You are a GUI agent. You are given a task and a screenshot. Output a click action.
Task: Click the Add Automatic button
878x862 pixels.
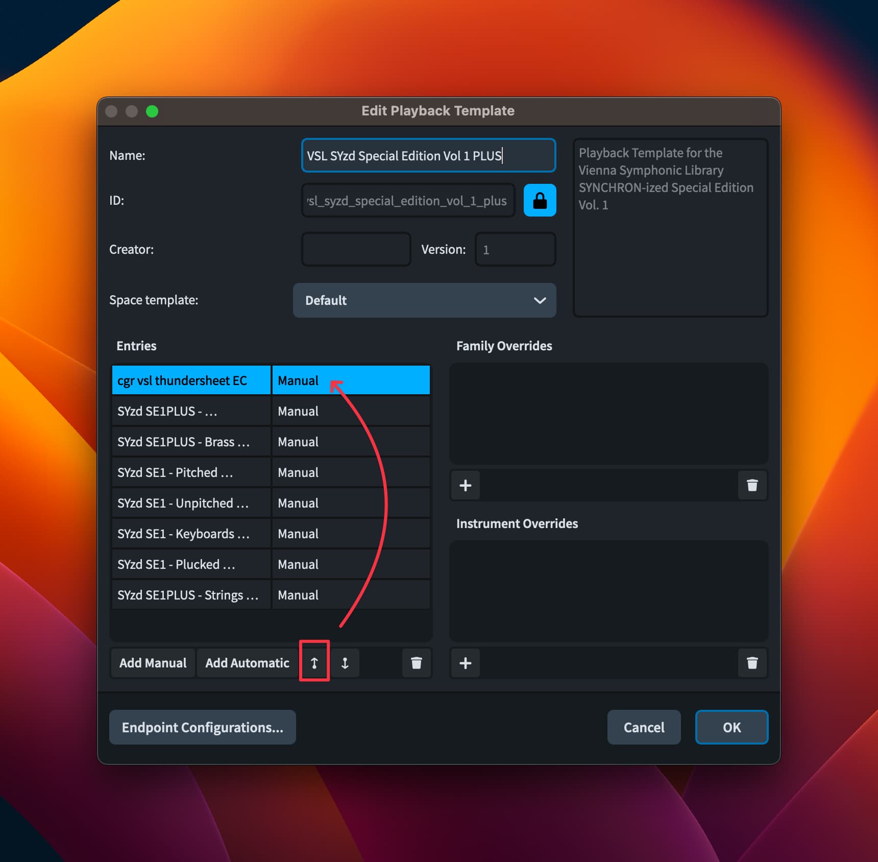pos(247,663)
